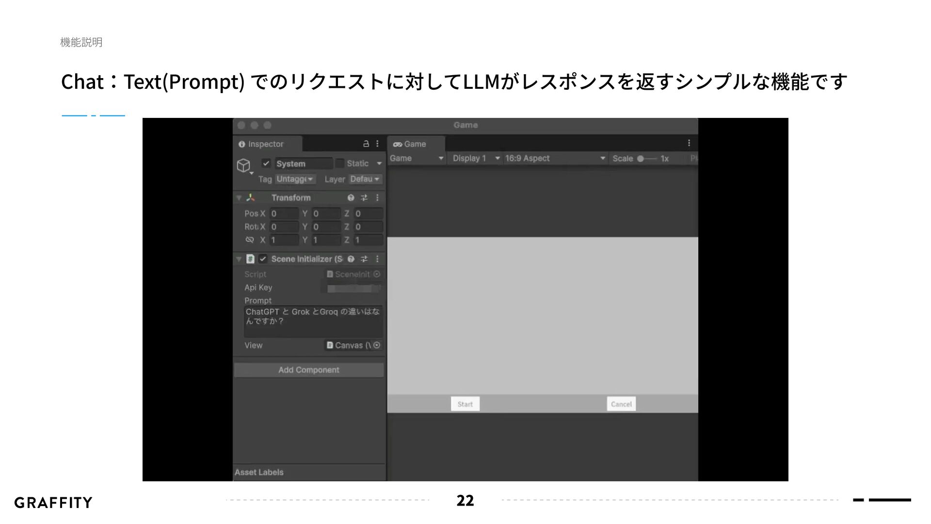Toggle the constrained scale proportions link icon
This screenshot has width=931, height=524.
click(250, 240)
